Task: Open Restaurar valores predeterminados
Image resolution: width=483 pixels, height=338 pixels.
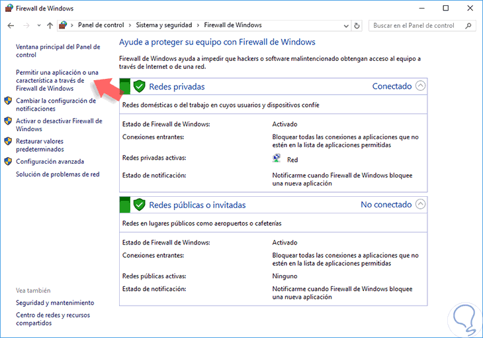Action: (40, 145)
